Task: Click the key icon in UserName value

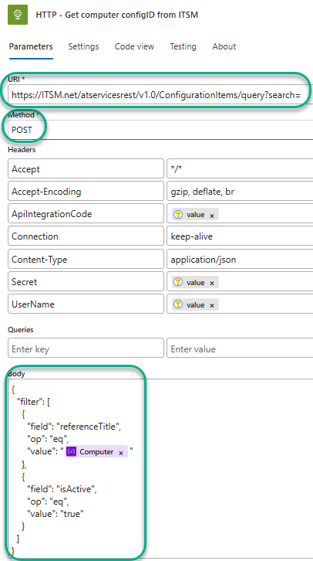Action: [x=178, y=304]
